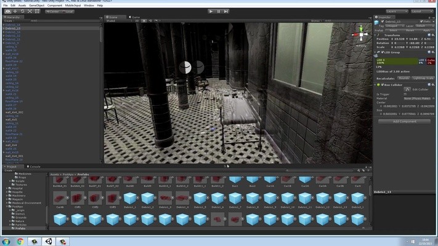
Task: Select the green LOD 0 bar
Action: (x=397, y=61)
